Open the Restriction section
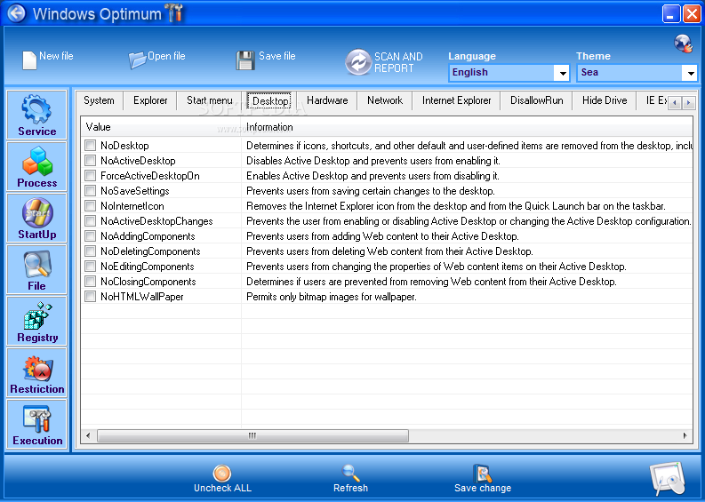This screenshot has width=705, height=502. [x=36, y=372]
